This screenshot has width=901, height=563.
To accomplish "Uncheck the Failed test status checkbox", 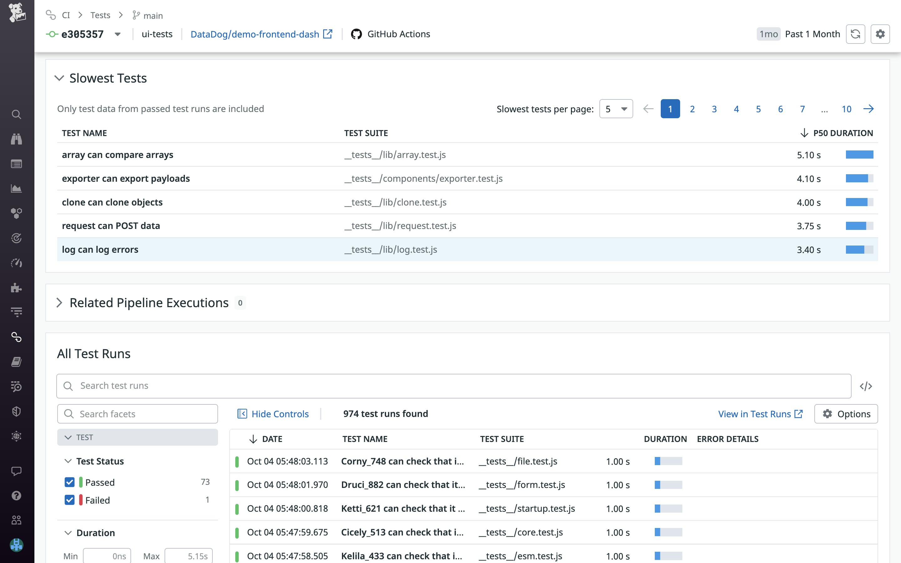I will point(70,500).
